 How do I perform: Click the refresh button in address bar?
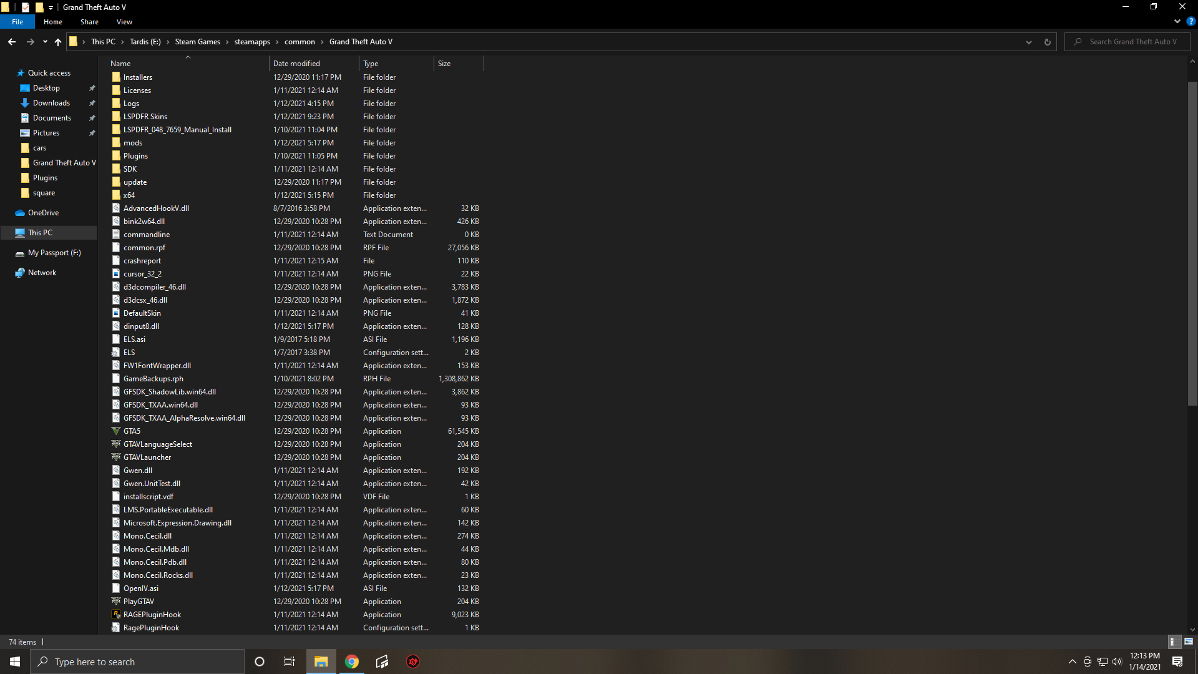click(x=1048, y=42)
